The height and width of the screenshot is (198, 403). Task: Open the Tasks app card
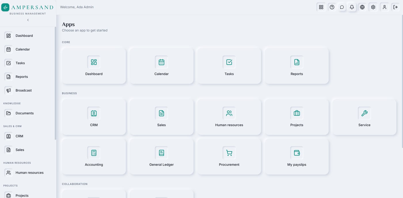coord(229,66)
